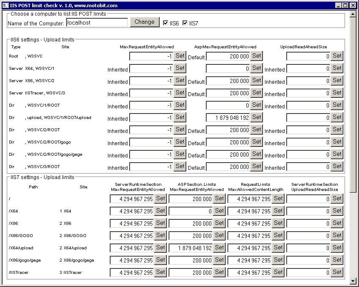The image size is (359, 287).
Task: Click the Change button
Action: (144, 22)
